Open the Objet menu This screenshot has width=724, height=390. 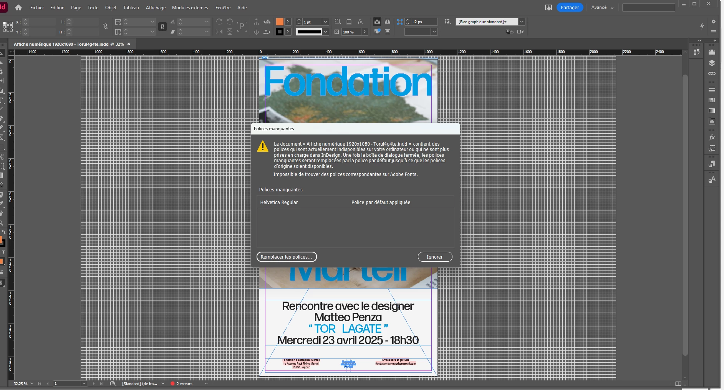[x=111, y=8]
